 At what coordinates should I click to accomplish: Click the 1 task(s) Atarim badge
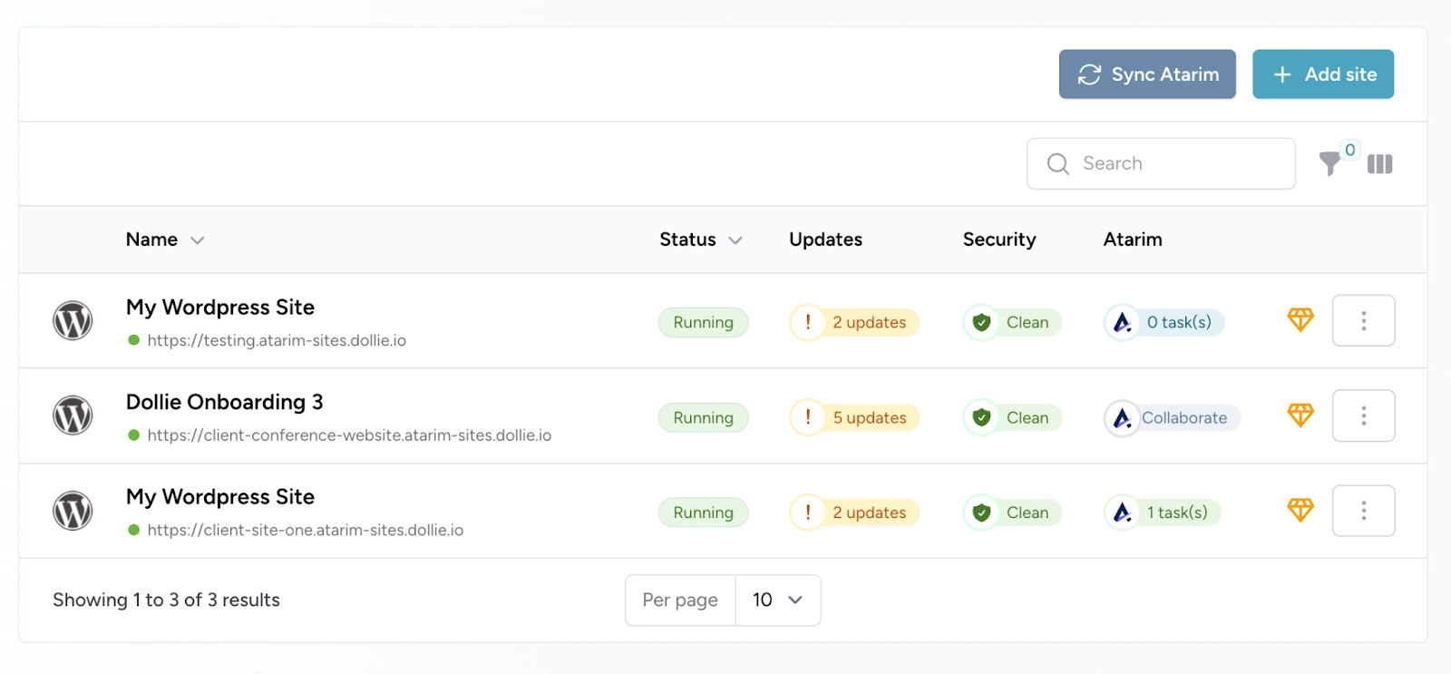[1176, 513]
